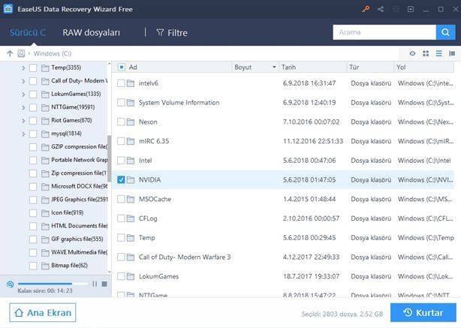This screenshot has height=328, width=461.
Task: Check mysql(1814) checkbox in tree
Action: pyautogui.click(x=33, y=134)
